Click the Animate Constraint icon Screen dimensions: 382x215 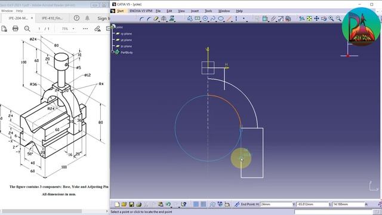[x=281, y=19]
